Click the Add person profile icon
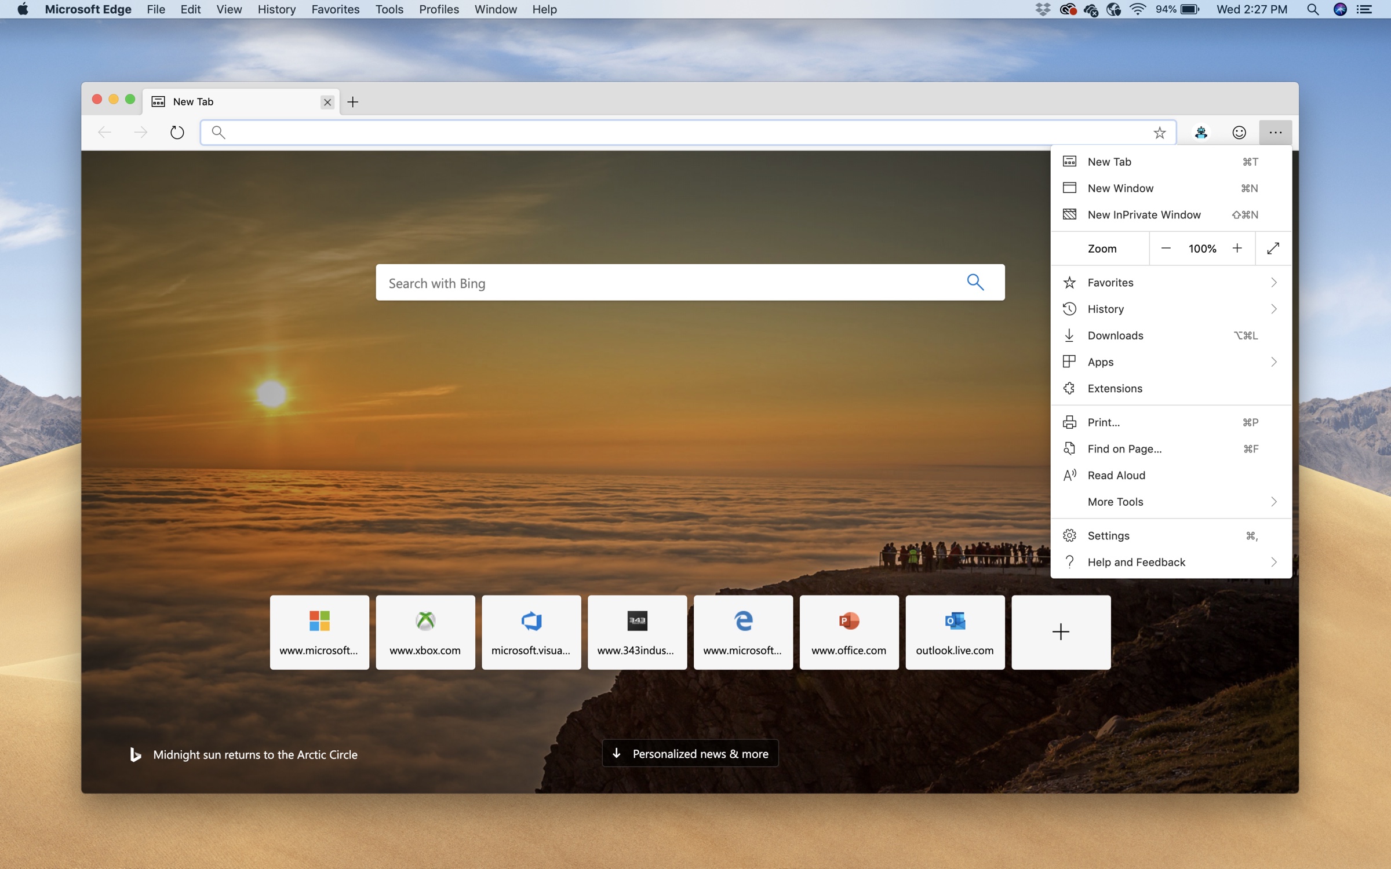Screen dimensions: 1391x869 pyautogui.click(x=1201, y=131)
